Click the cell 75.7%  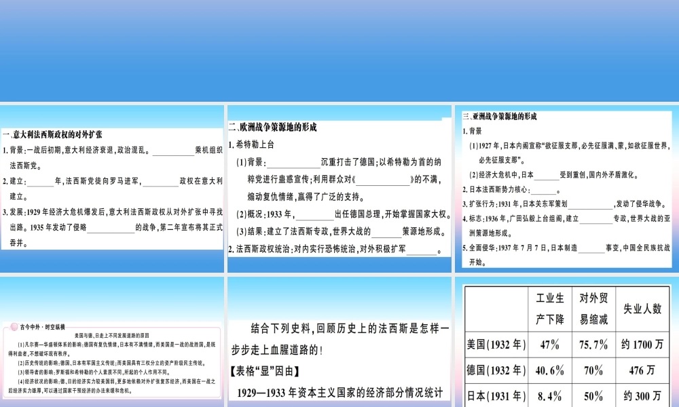593,345
